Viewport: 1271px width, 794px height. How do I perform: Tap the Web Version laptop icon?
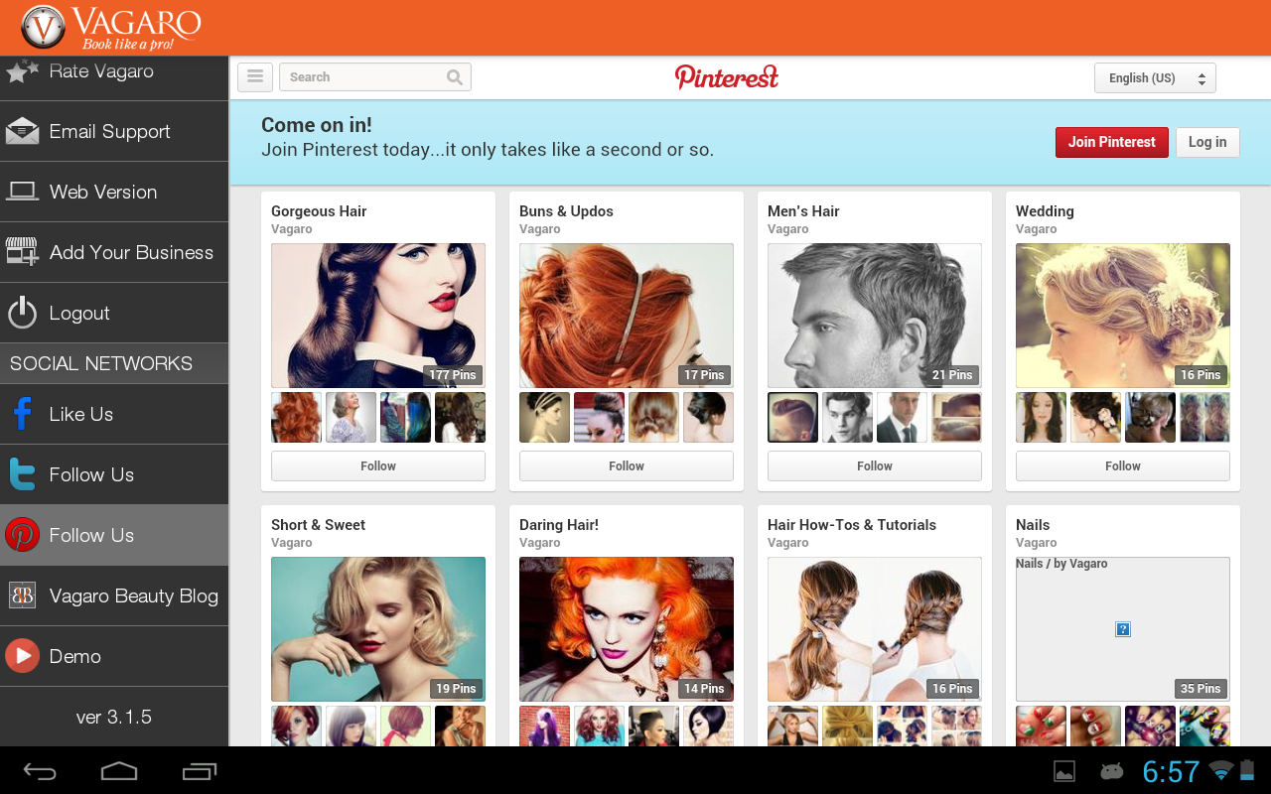(x=22, y=192)
